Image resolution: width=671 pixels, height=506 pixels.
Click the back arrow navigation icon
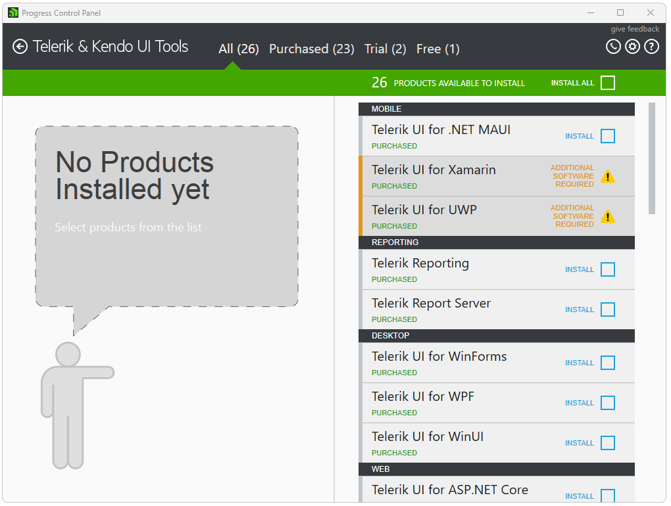[x=20, y=46]
